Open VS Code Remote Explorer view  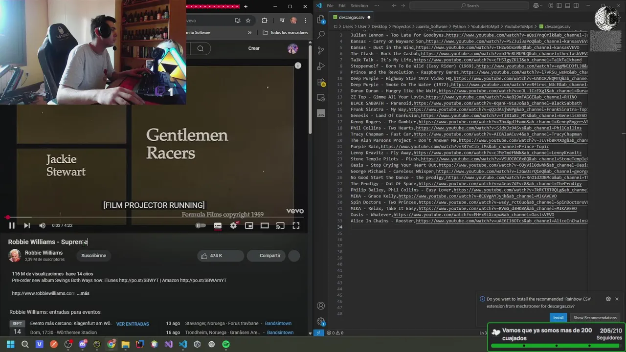coord(321,98)
